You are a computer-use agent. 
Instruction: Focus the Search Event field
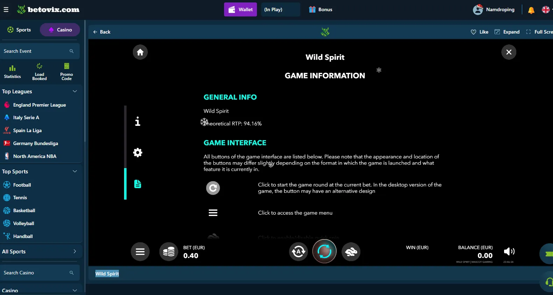[x=39, y=51]
